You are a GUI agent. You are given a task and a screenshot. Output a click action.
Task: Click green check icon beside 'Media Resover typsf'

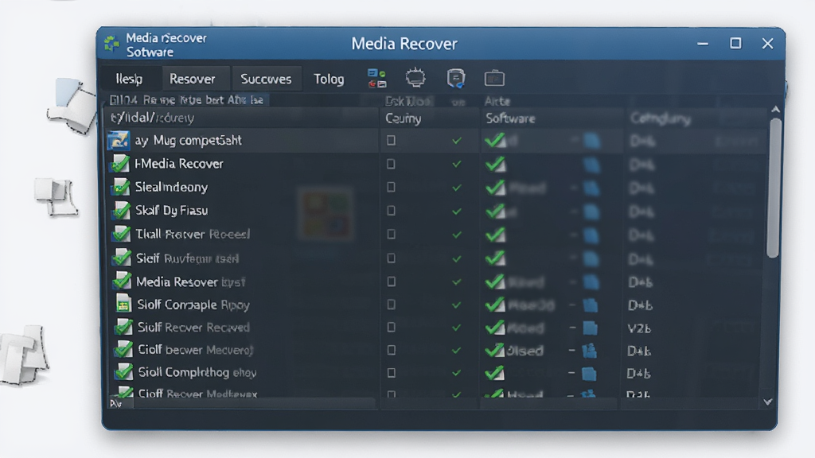pos(122,281)
